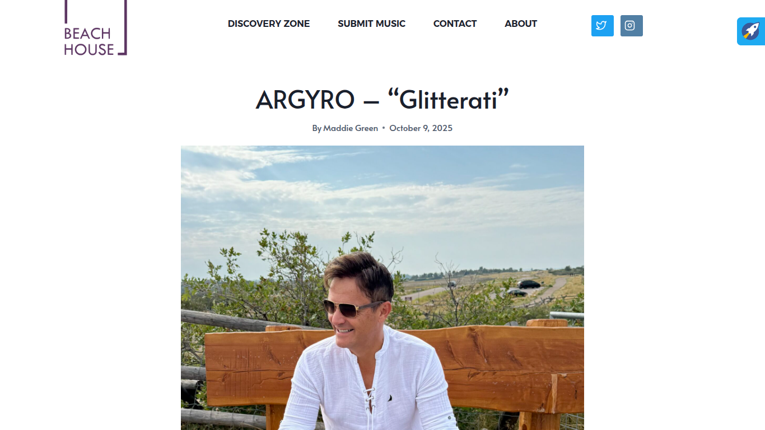This screenshot has height=430, width=765.
Task: Click the "By" text before author name
Action: click(x=317, y=128)
